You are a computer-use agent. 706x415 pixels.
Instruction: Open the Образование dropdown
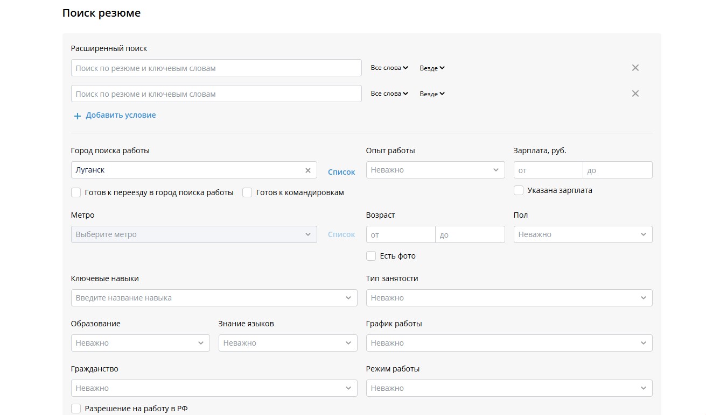pyautogui.click(x=140, y=343)
